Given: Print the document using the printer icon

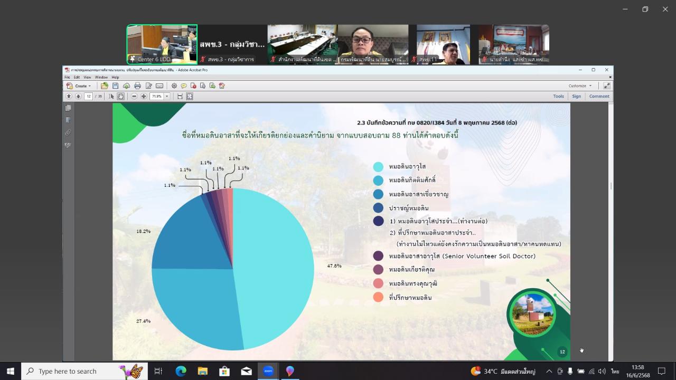Looking at the screenshot, I should point(137,85).
